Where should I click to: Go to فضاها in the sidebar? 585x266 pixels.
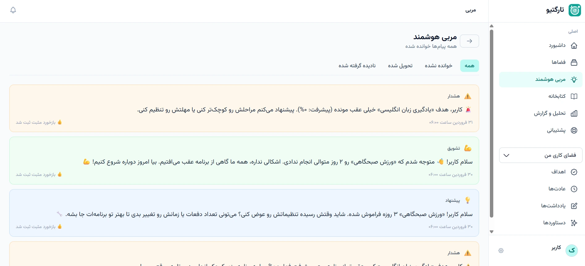(541, 62)
